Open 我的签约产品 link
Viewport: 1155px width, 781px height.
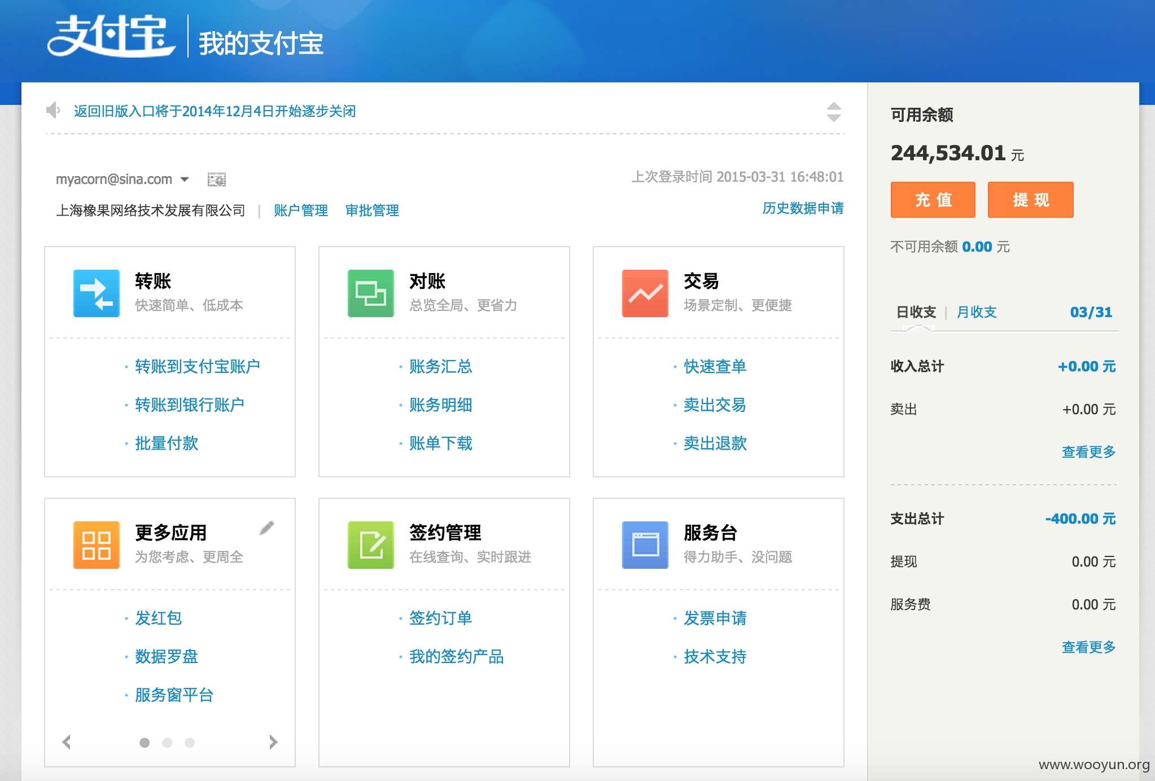pyautogui.click(x=457, y=657)
